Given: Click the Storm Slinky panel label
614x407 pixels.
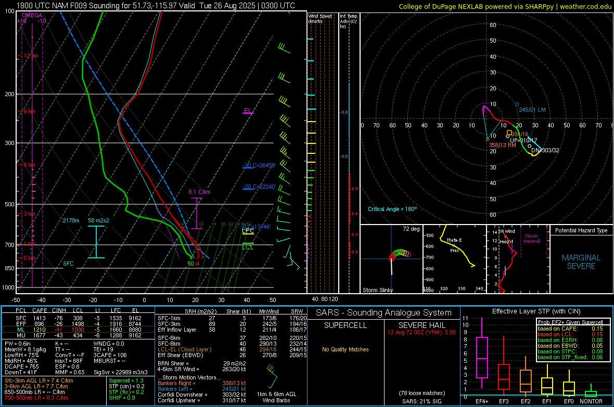Looking at the screenshot, I should point(377,290).
